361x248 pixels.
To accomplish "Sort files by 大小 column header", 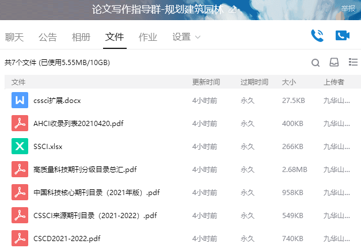I will tap(289, 82).
